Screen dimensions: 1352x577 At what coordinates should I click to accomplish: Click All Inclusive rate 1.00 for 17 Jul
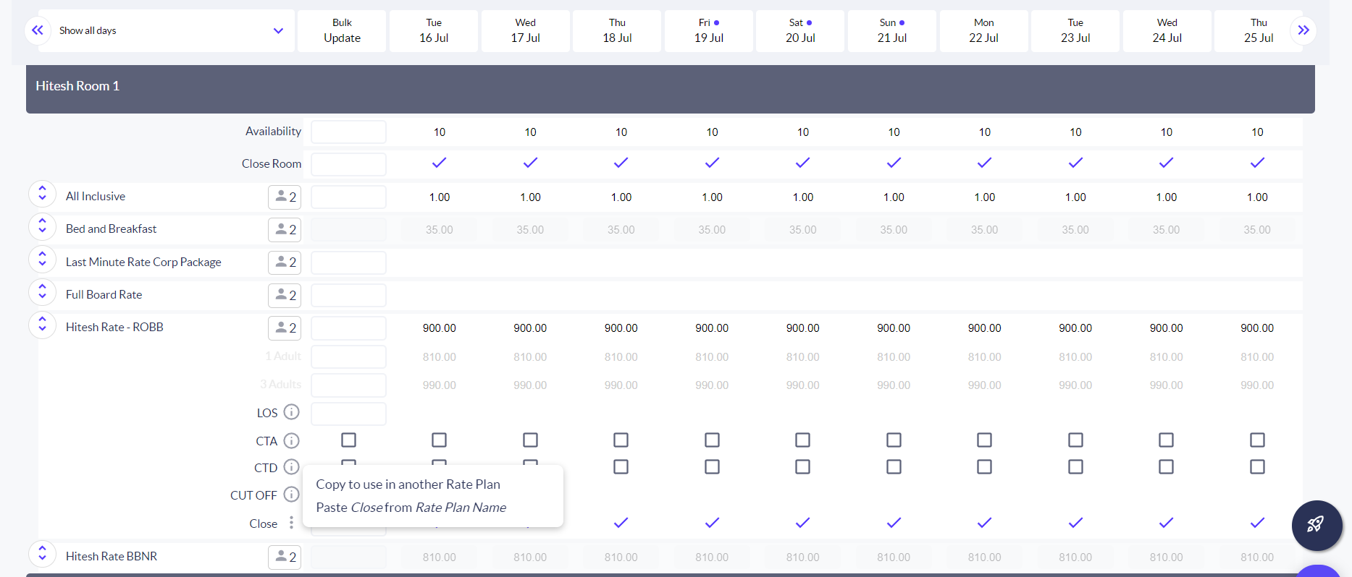[x=530, y=197]
